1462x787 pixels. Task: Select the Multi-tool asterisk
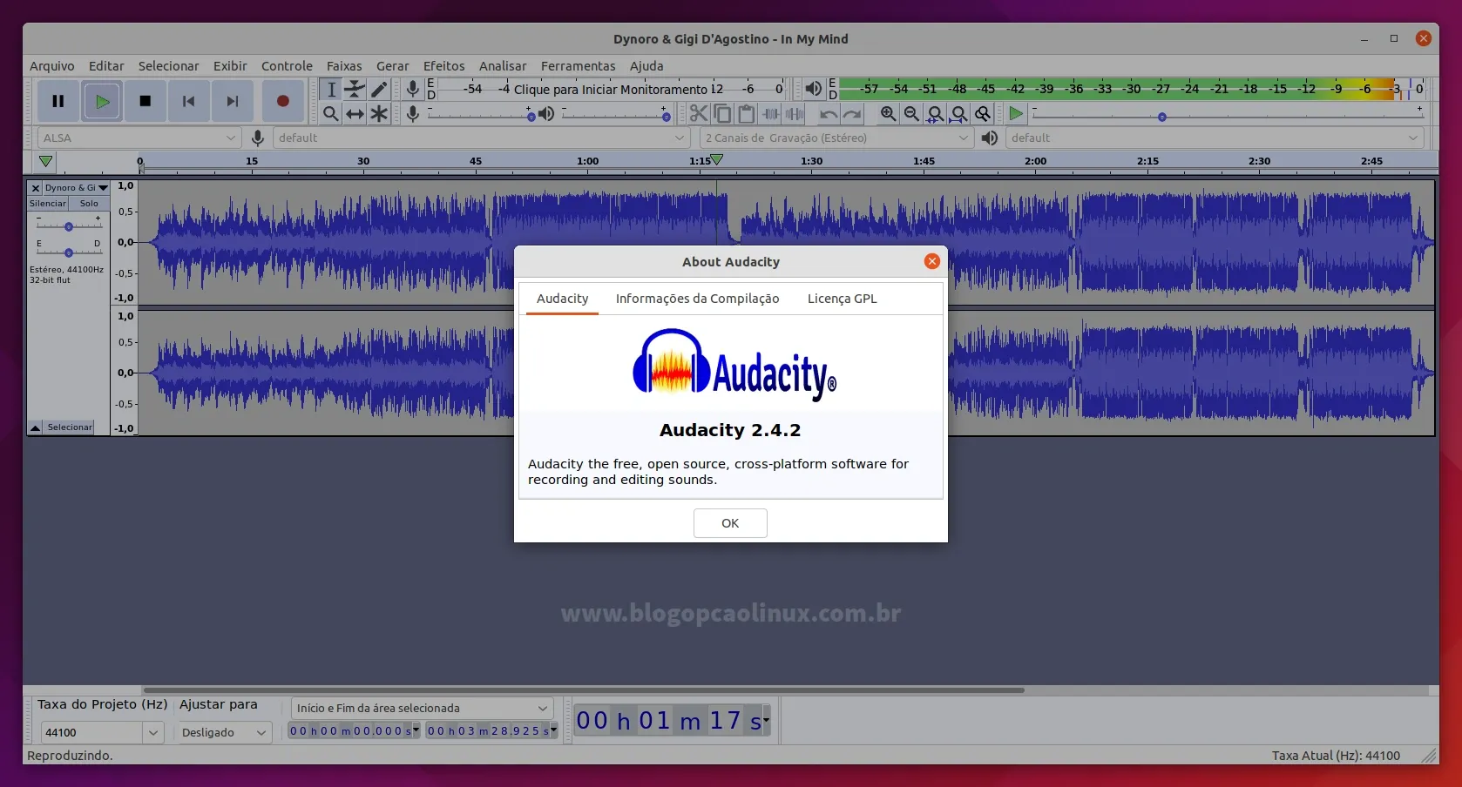pos(379,113)
